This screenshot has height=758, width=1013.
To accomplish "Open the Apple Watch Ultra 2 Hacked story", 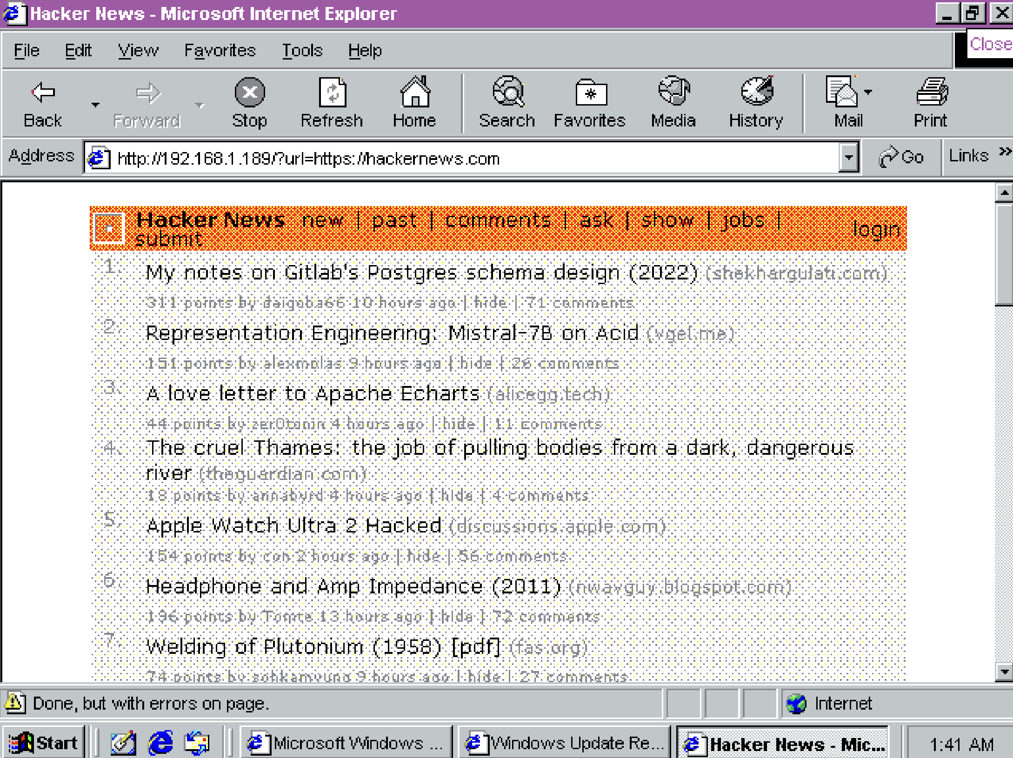I will point(293,525).
